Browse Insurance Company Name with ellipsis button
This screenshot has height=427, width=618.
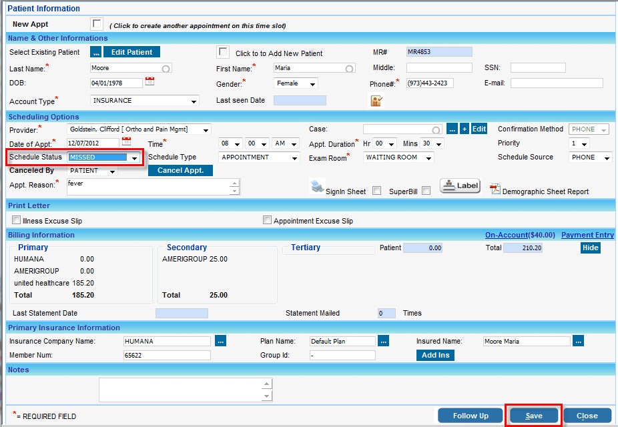[x=220, y=341]
